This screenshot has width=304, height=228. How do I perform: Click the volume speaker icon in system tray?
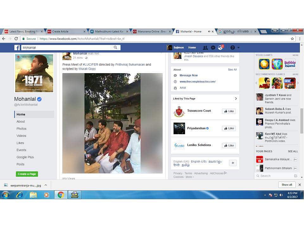coord(281,195)
